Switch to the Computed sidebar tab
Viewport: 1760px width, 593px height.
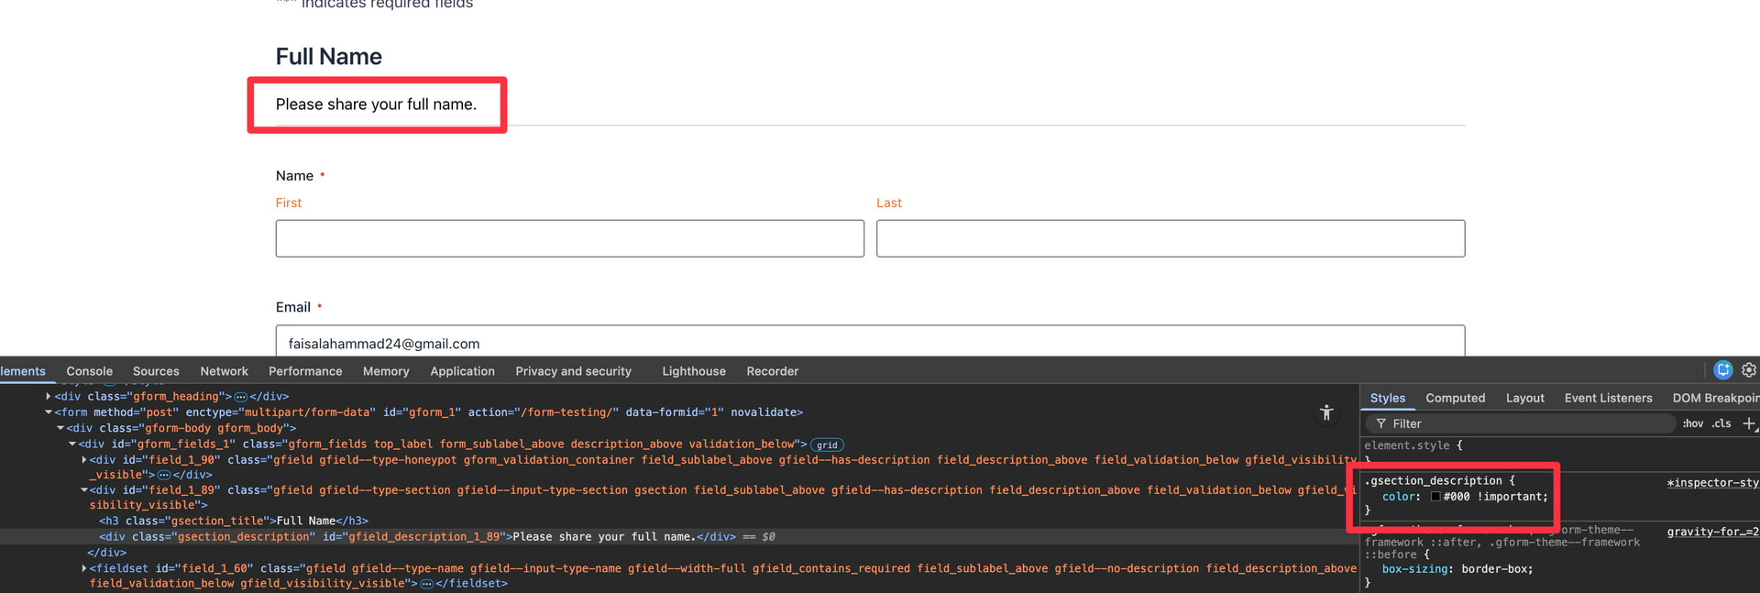pyautogui.click(x=1455, y=398)
